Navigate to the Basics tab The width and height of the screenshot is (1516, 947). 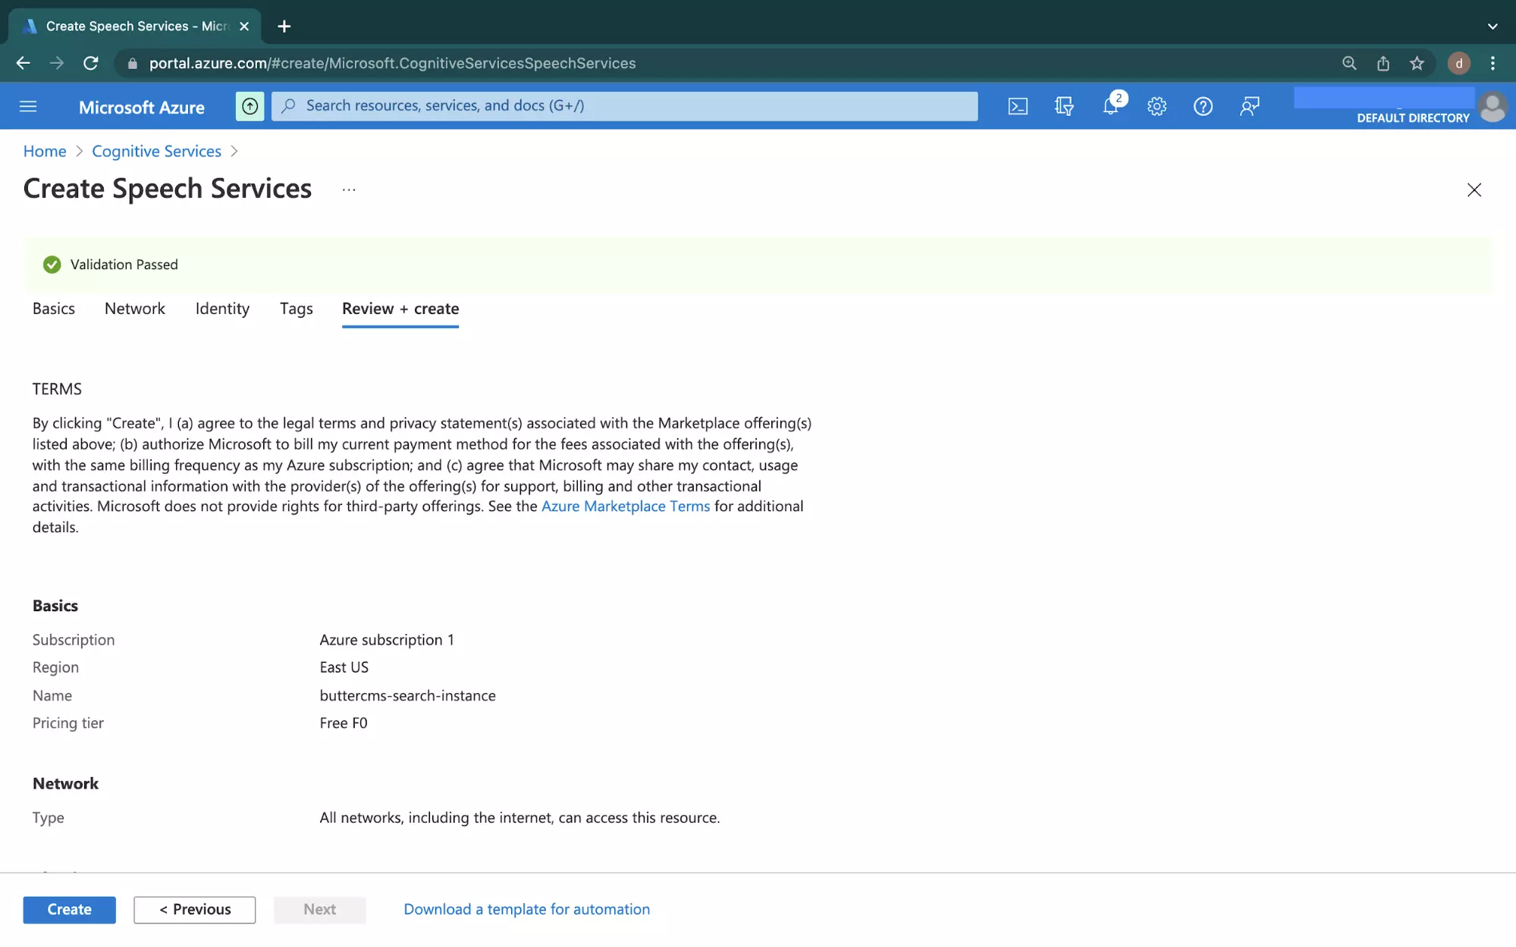click(53, 308)
